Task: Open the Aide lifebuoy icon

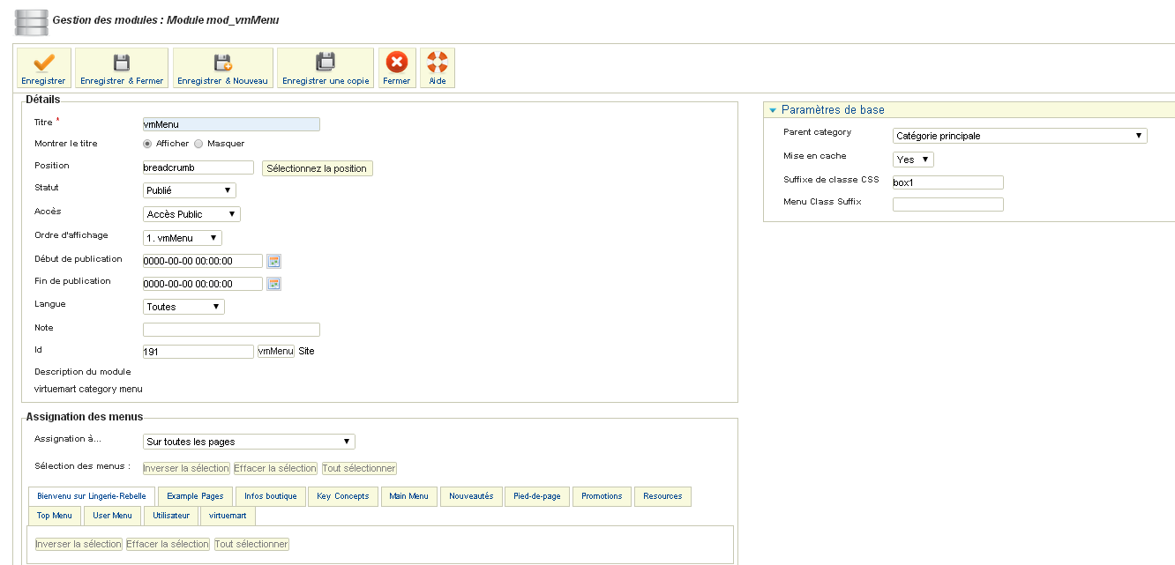Action: coord(438,63)
